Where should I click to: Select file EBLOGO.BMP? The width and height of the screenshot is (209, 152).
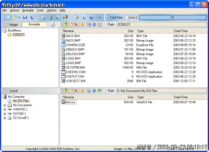coord(75,54)
